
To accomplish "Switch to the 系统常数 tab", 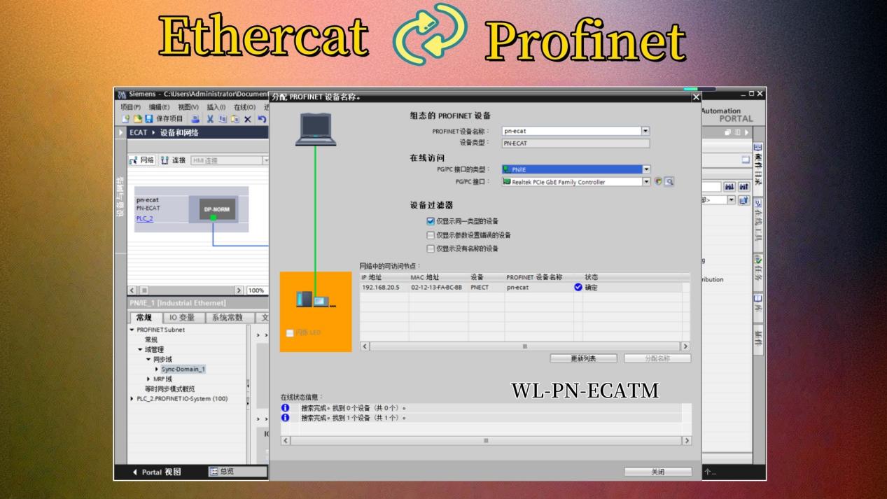I will pos(228,318).
